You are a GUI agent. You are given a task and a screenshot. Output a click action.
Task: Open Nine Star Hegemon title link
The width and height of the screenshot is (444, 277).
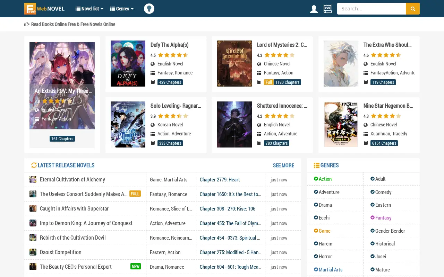[388, 106]
